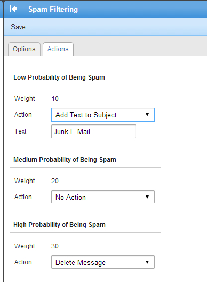Select the Actions tab

(x=58, y=49)
